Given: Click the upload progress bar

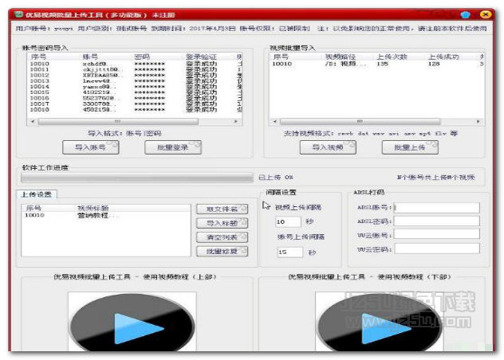Looking at the screenshot, I should pos(137,178).
